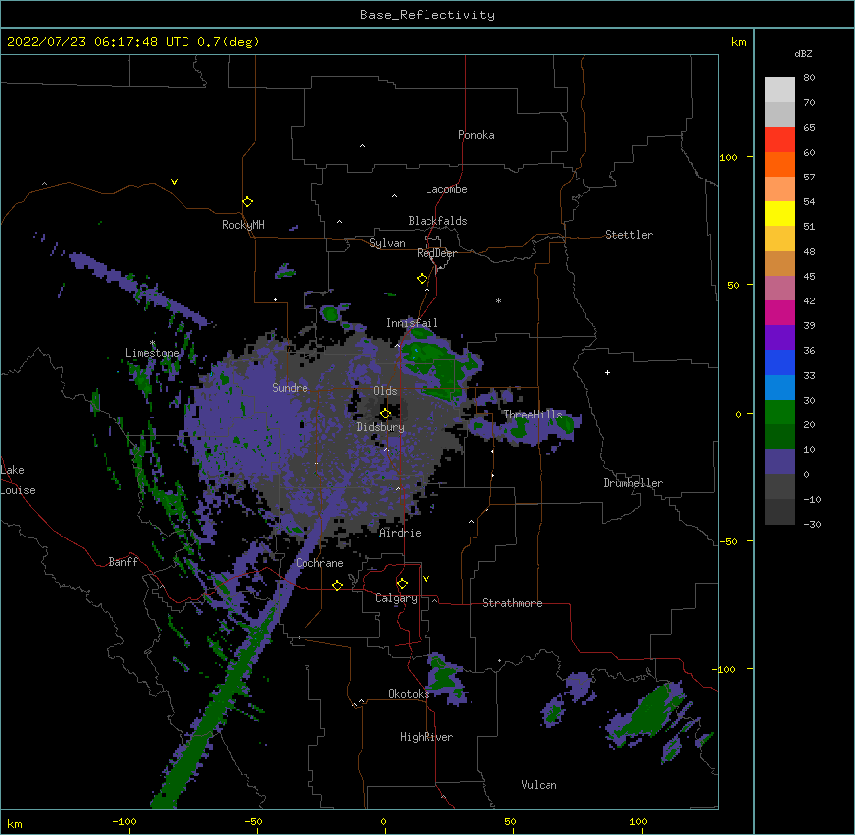The height and width of the screenshot is (835, 855).
Task: Click the ThreeHills label
Action: (533, 415)
